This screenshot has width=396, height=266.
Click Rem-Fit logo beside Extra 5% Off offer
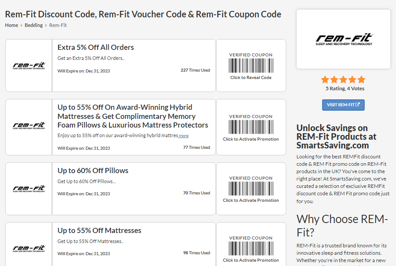pyautogui.click(x=29, y=66)
